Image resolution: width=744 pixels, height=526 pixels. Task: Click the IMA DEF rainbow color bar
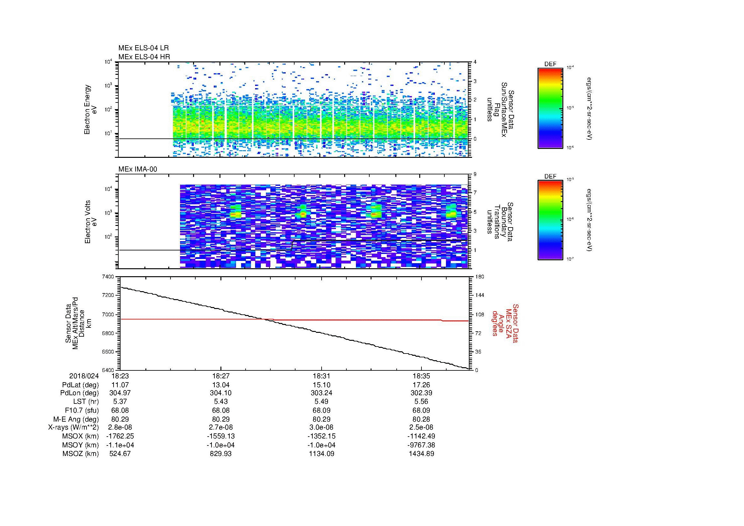pyautogui.click(x=550, y=220)
